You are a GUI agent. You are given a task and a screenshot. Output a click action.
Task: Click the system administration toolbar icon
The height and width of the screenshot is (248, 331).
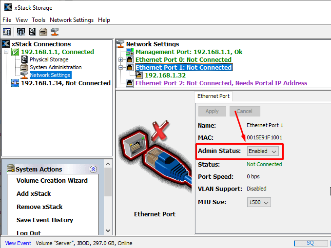click(43, 32)
